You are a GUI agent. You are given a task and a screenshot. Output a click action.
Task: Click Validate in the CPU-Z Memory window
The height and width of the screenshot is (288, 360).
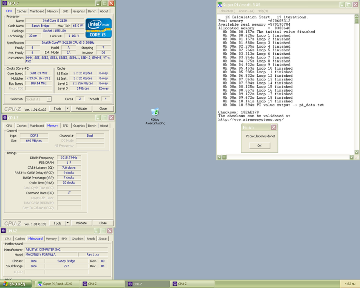pos(81,223)
